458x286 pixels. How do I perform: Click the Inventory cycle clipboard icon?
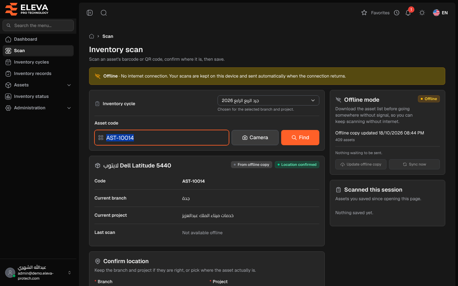[x=97, y=104]
